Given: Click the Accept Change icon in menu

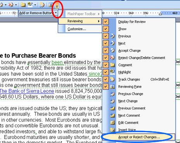Looking at the screenshot, I should [113, 51].
